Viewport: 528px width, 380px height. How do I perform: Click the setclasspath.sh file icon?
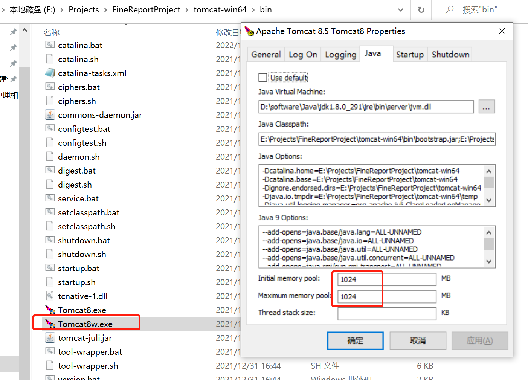(x=50, y=226)
